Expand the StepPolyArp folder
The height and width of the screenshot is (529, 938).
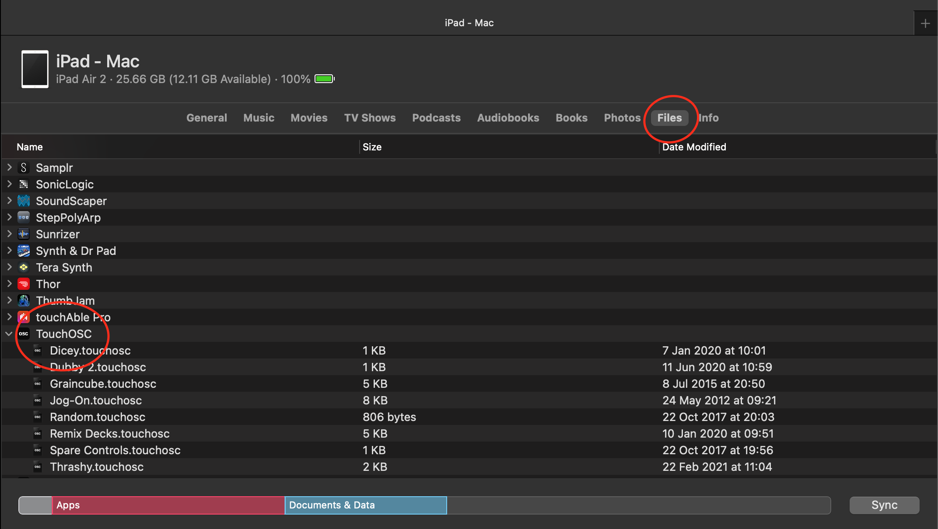pos(9,217)
